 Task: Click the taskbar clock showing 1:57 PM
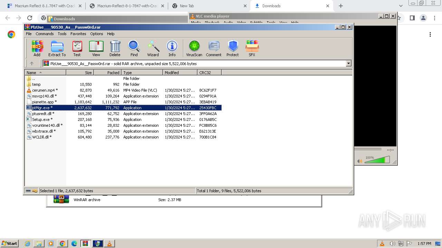tap(424, 244)
